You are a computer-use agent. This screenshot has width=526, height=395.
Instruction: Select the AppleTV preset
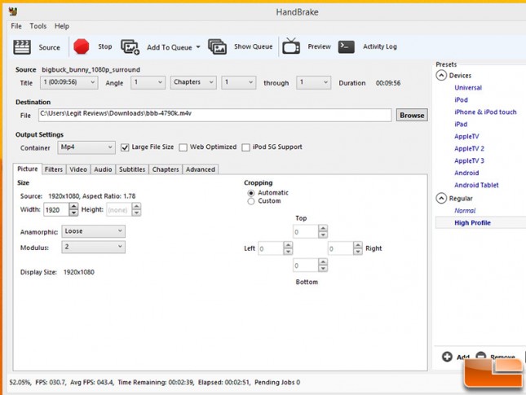pyautogui.click(x=466, y=136)
